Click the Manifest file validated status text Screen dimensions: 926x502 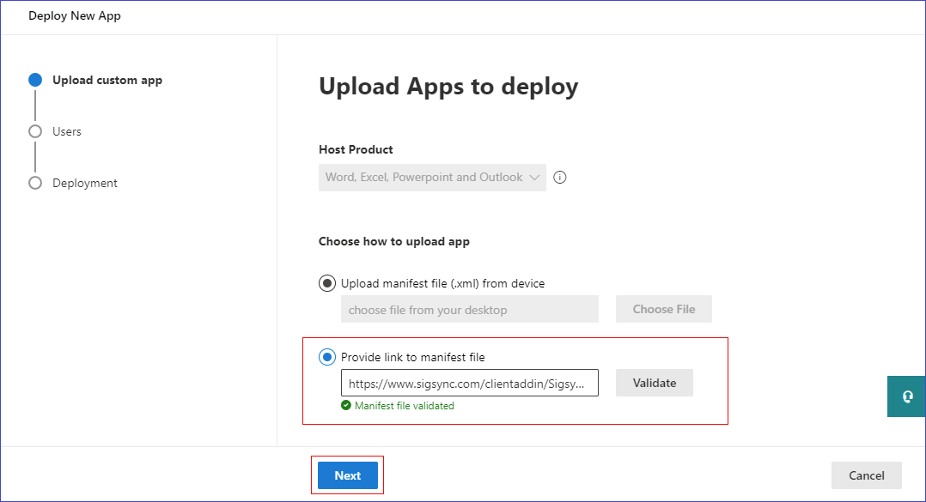(404, 406)
